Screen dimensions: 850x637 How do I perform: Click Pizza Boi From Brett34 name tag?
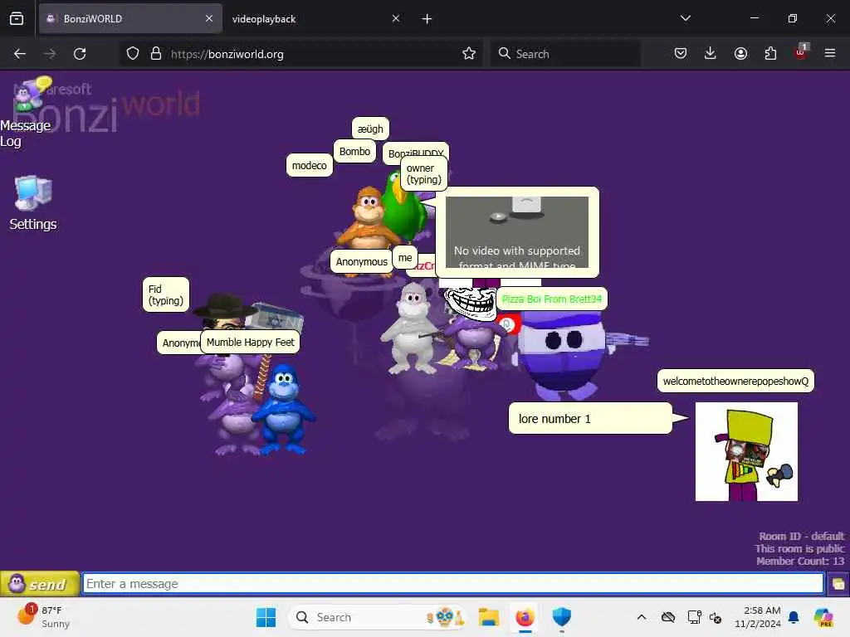pos(552,299)
